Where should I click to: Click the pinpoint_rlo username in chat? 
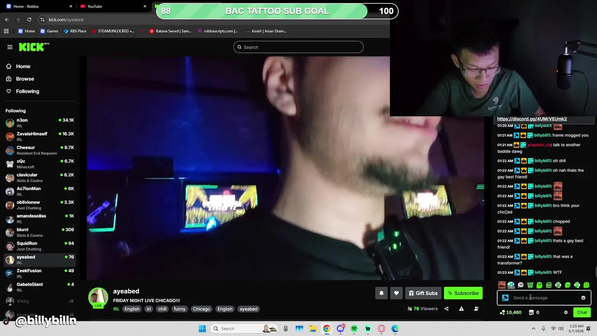pyautogui.click(x=539, y=145)
